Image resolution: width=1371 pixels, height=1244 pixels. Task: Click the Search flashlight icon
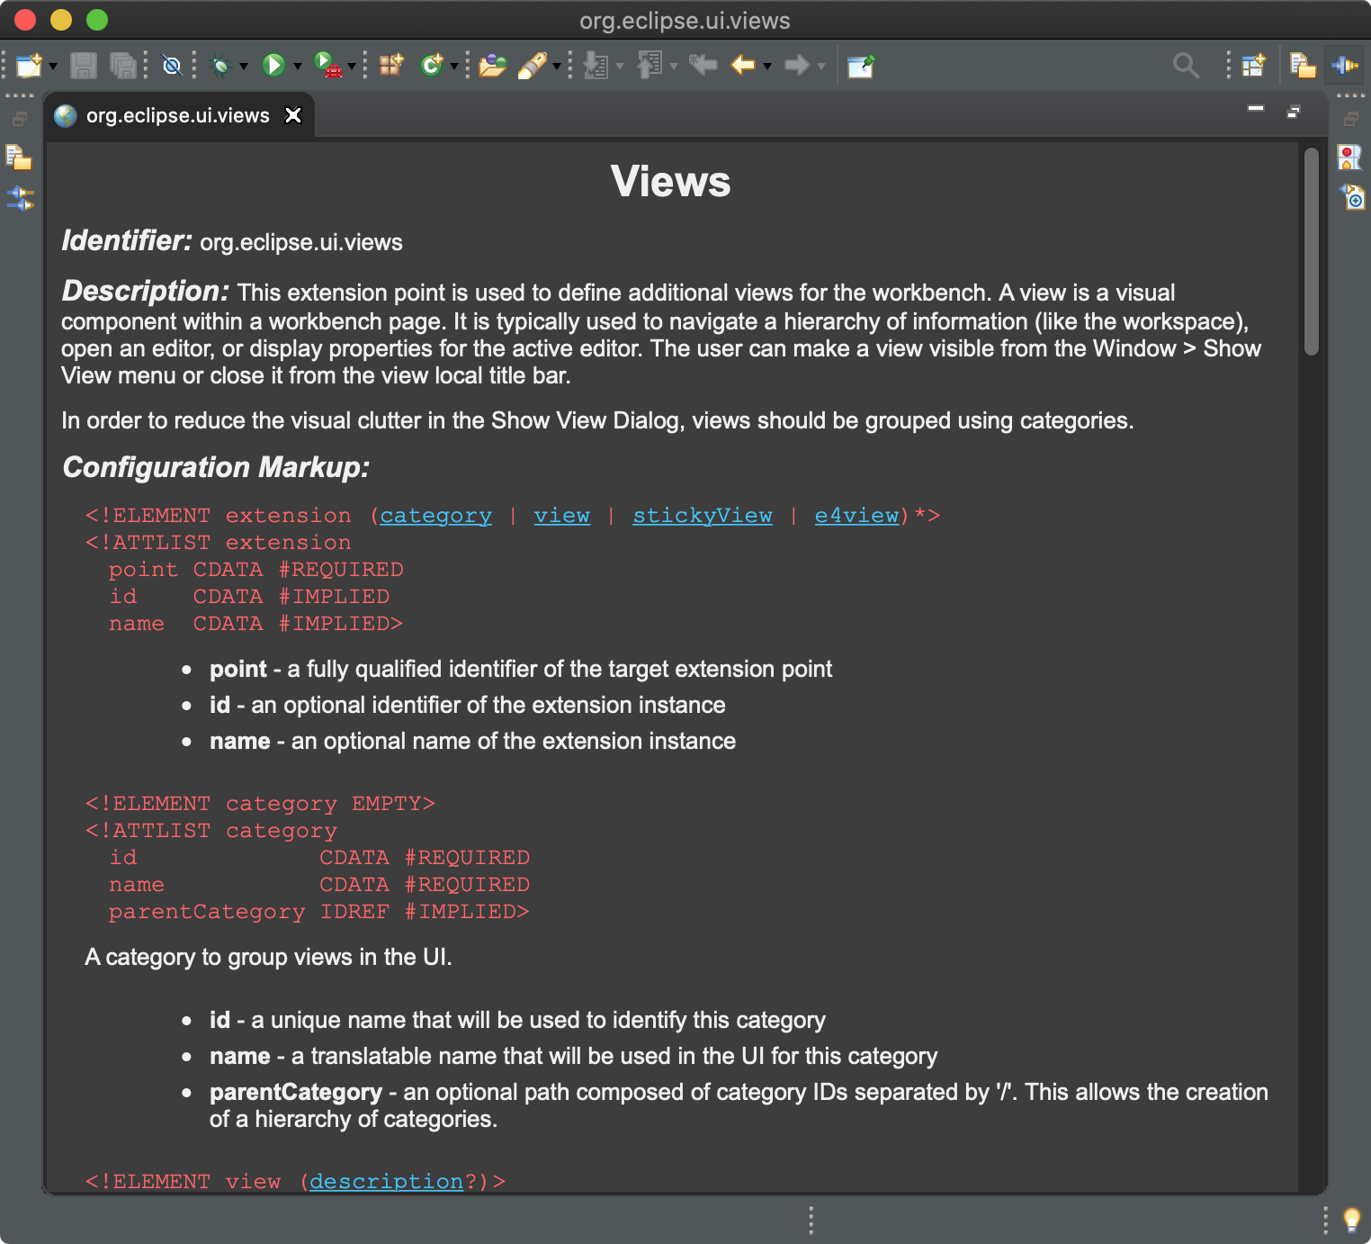point(533,66)
